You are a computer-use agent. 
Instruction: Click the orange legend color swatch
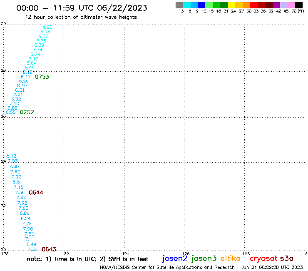[x=246, y=5]
